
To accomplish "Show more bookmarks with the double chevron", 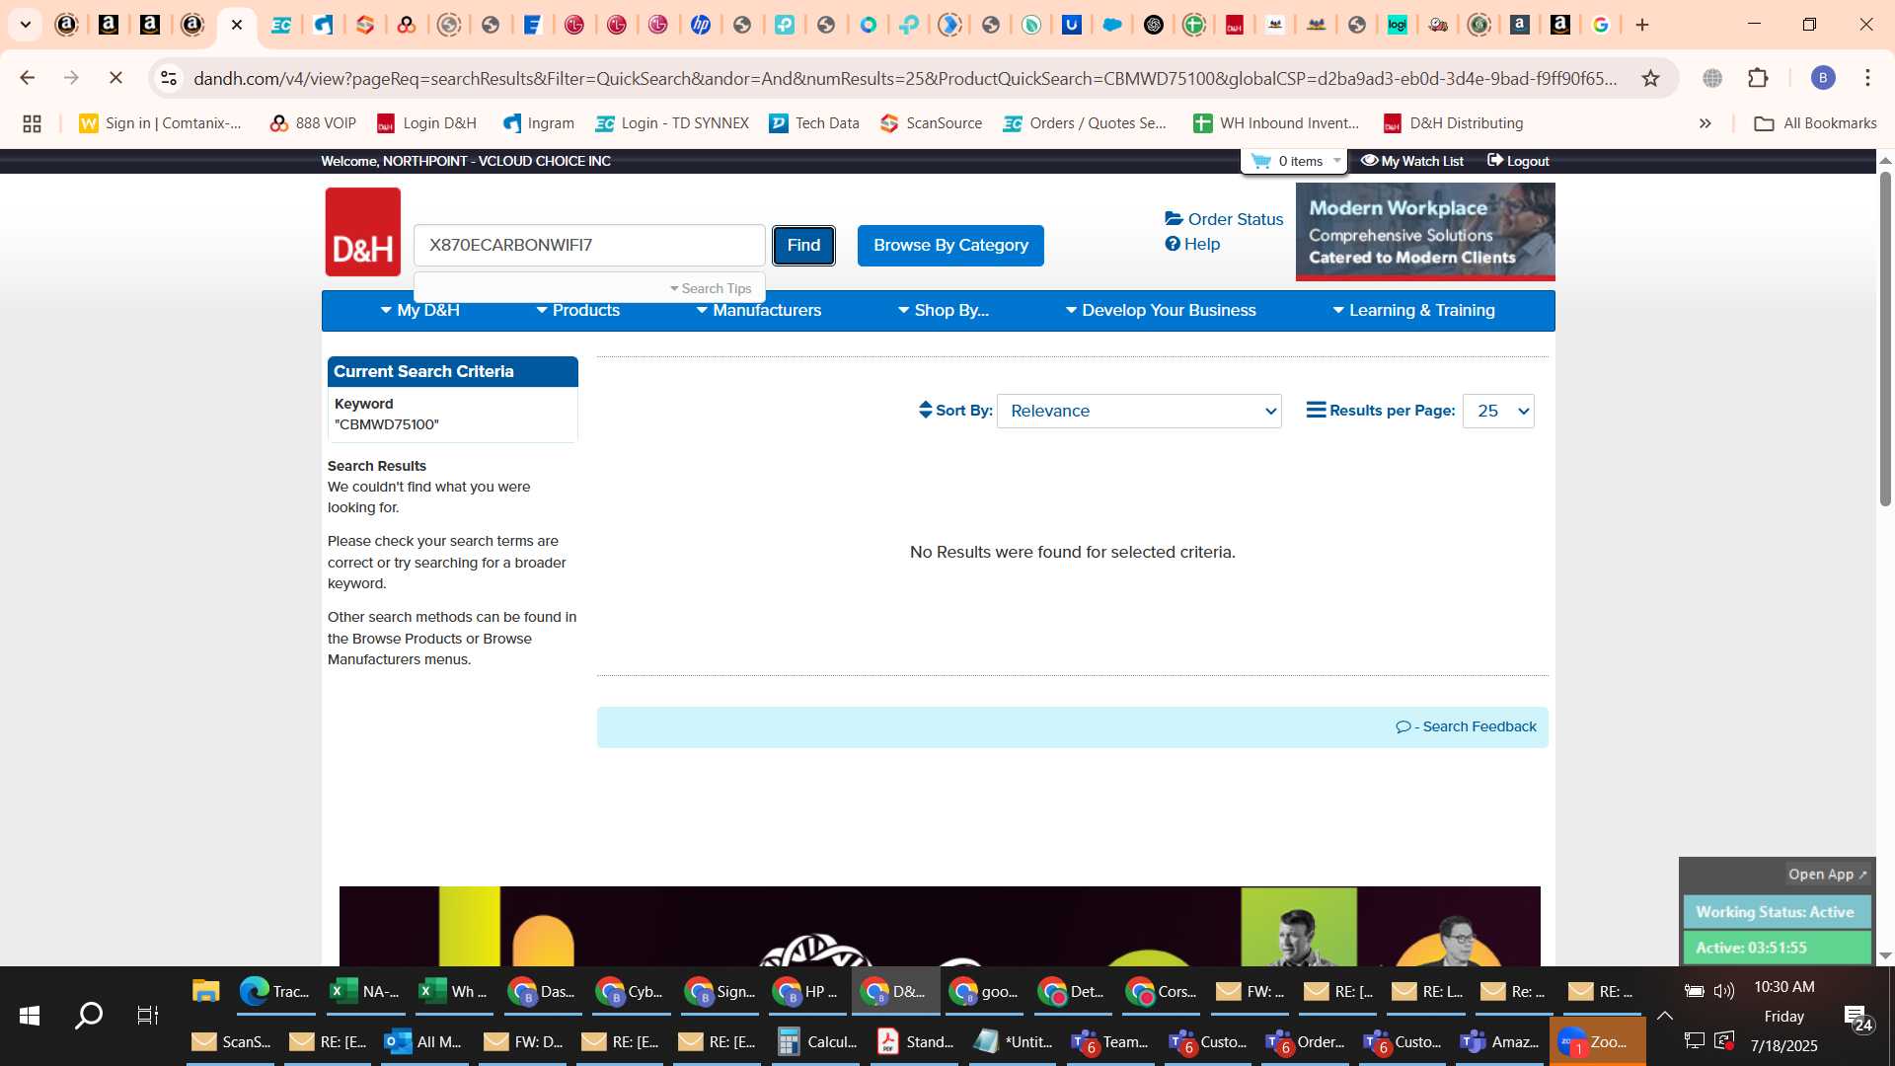I will pos(1705,123).
